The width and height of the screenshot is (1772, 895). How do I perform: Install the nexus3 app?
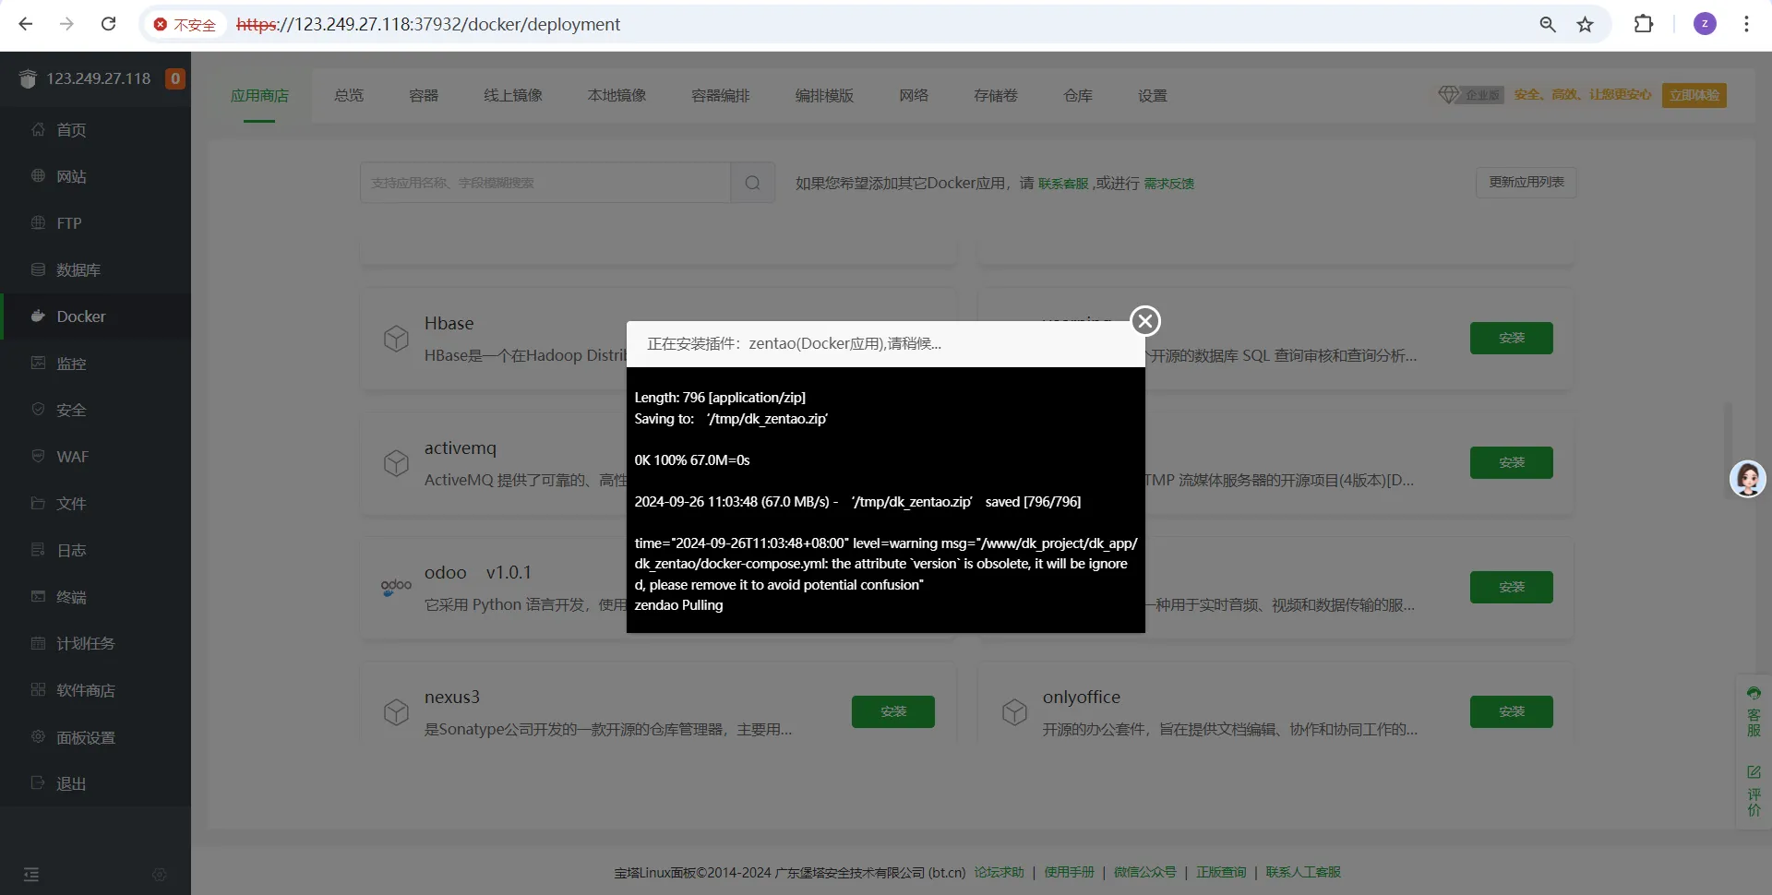pos(893,711)
